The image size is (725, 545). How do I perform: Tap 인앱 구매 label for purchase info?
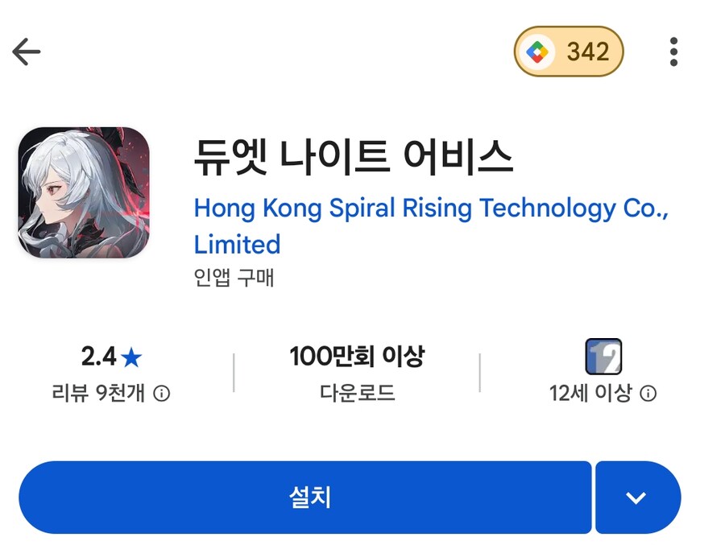point(234,279)
